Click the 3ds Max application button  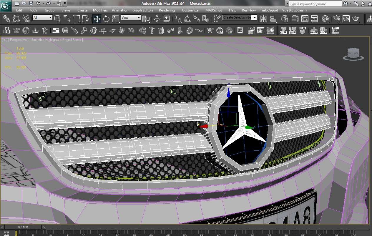point(6,6)
